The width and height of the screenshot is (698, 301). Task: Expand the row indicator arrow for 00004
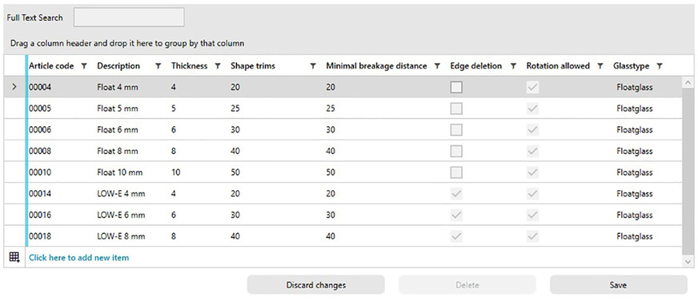[x=14, y=88]
